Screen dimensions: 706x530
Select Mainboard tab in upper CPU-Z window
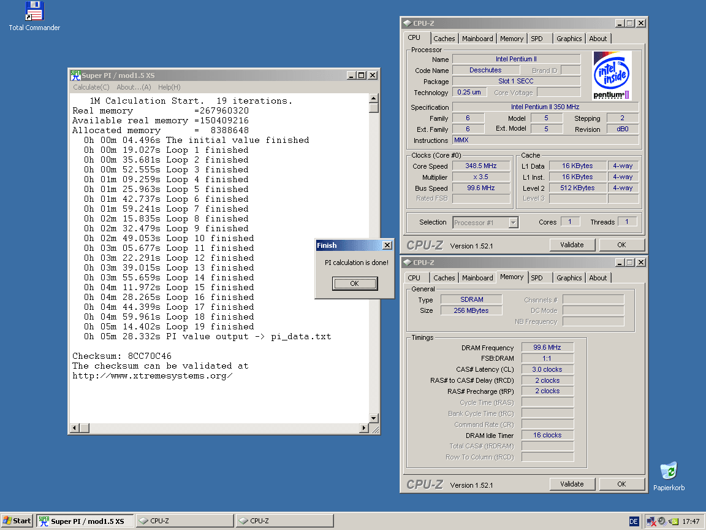[477, 39]
